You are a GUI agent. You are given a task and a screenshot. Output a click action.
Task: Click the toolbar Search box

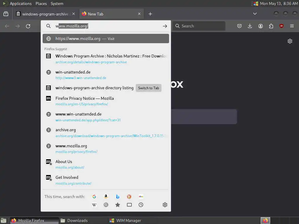click(199, 26)
